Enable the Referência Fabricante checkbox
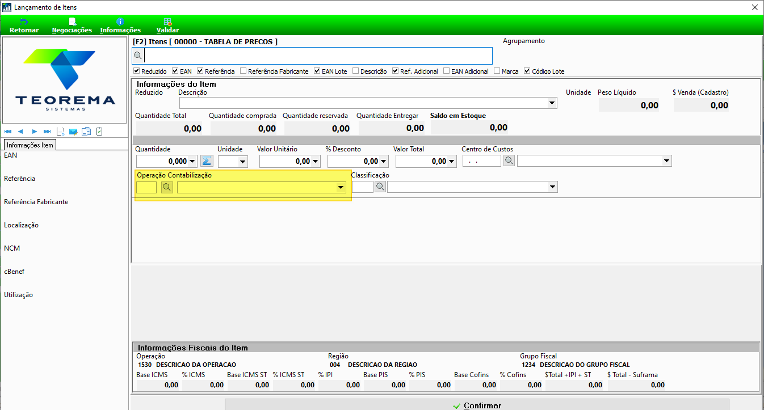 244,71
